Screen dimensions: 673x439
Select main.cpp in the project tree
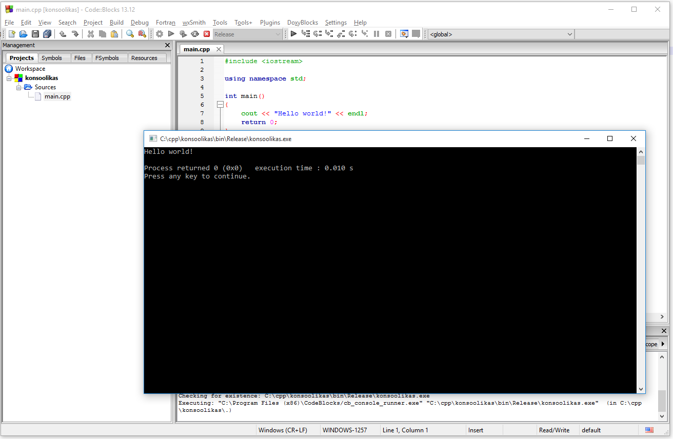57,96
